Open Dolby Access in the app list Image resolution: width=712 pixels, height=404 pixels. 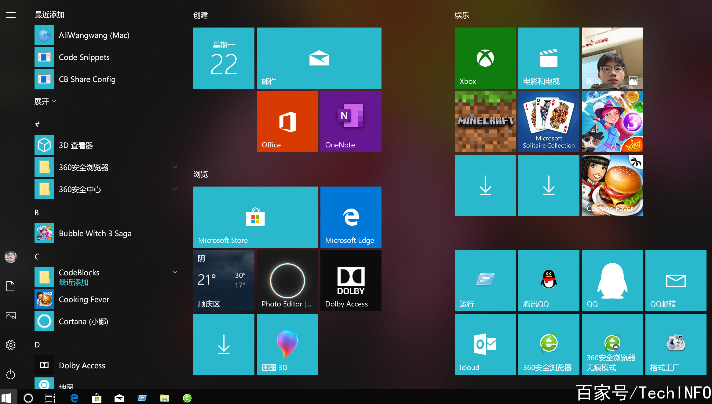tap(107, 365)
